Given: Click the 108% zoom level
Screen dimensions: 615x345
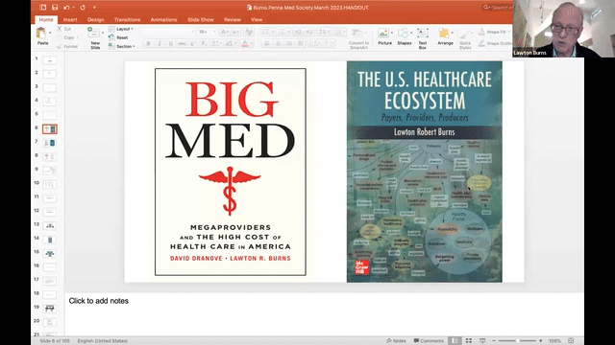Looking at the screenshot, I should (554, 341).
